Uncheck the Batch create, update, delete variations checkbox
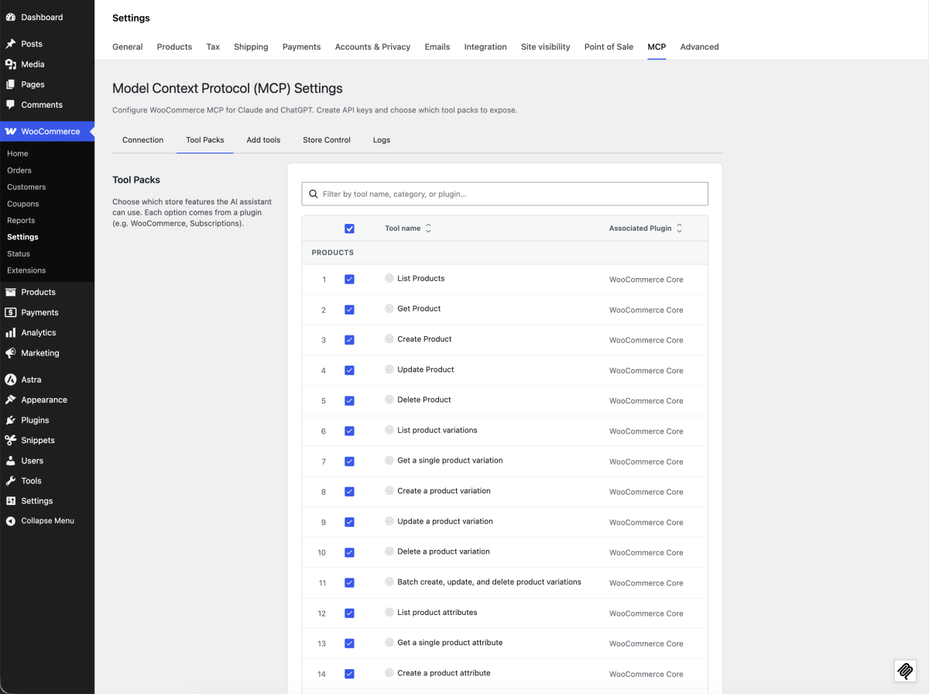The width and height of the screenshot is (929, 694). coord(349,582)
